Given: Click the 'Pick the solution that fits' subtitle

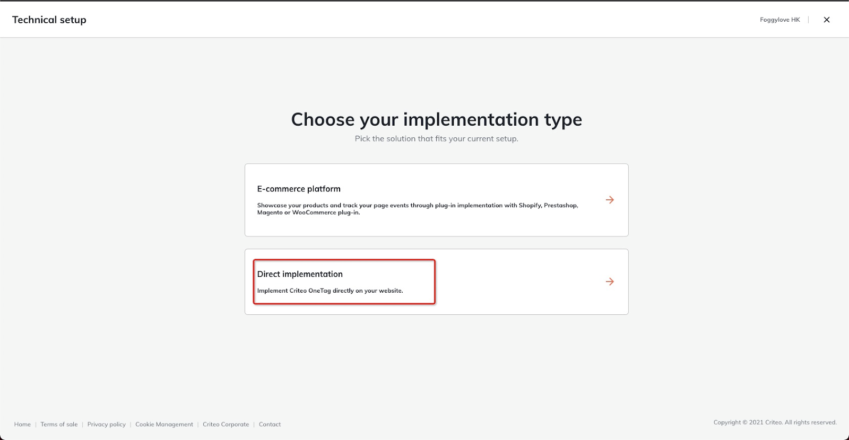Looking at the screenshot, I should [436, 138].
